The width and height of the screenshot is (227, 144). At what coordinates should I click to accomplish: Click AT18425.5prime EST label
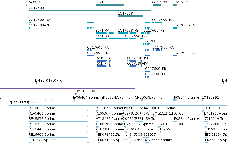(x=109, y=119)
